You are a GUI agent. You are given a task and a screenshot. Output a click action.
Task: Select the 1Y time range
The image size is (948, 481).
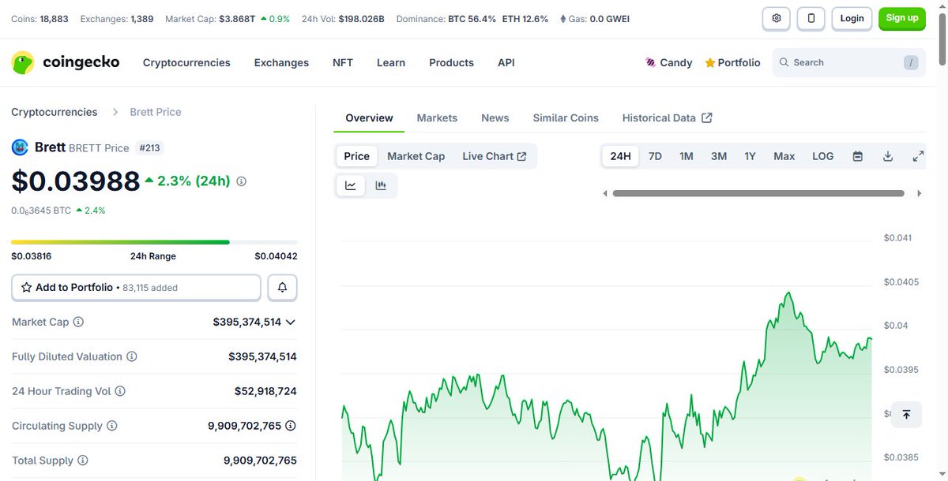pyautogui.click(x=750, y=156)
